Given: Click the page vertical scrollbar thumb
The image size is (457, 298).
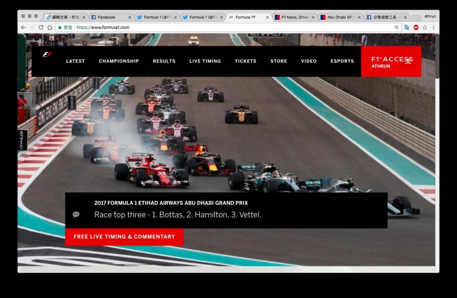Looking at the screenshot, I should coord(437,56).
